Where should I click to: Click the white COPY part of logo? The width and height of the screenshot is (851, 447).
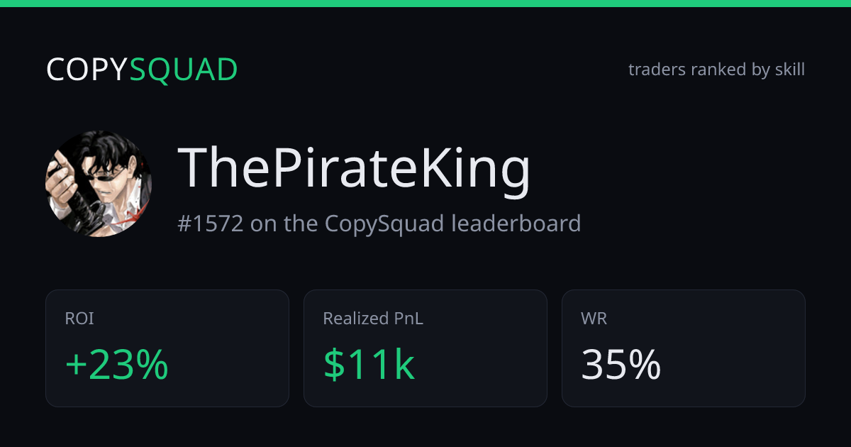(88, 70)
